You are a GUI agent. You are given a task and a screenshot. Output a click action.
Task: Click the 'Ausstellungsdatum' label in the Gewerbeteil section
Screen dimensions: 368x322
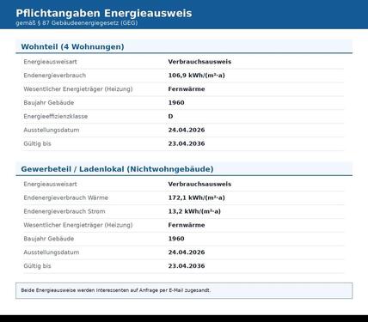click(x=52, y=252)
